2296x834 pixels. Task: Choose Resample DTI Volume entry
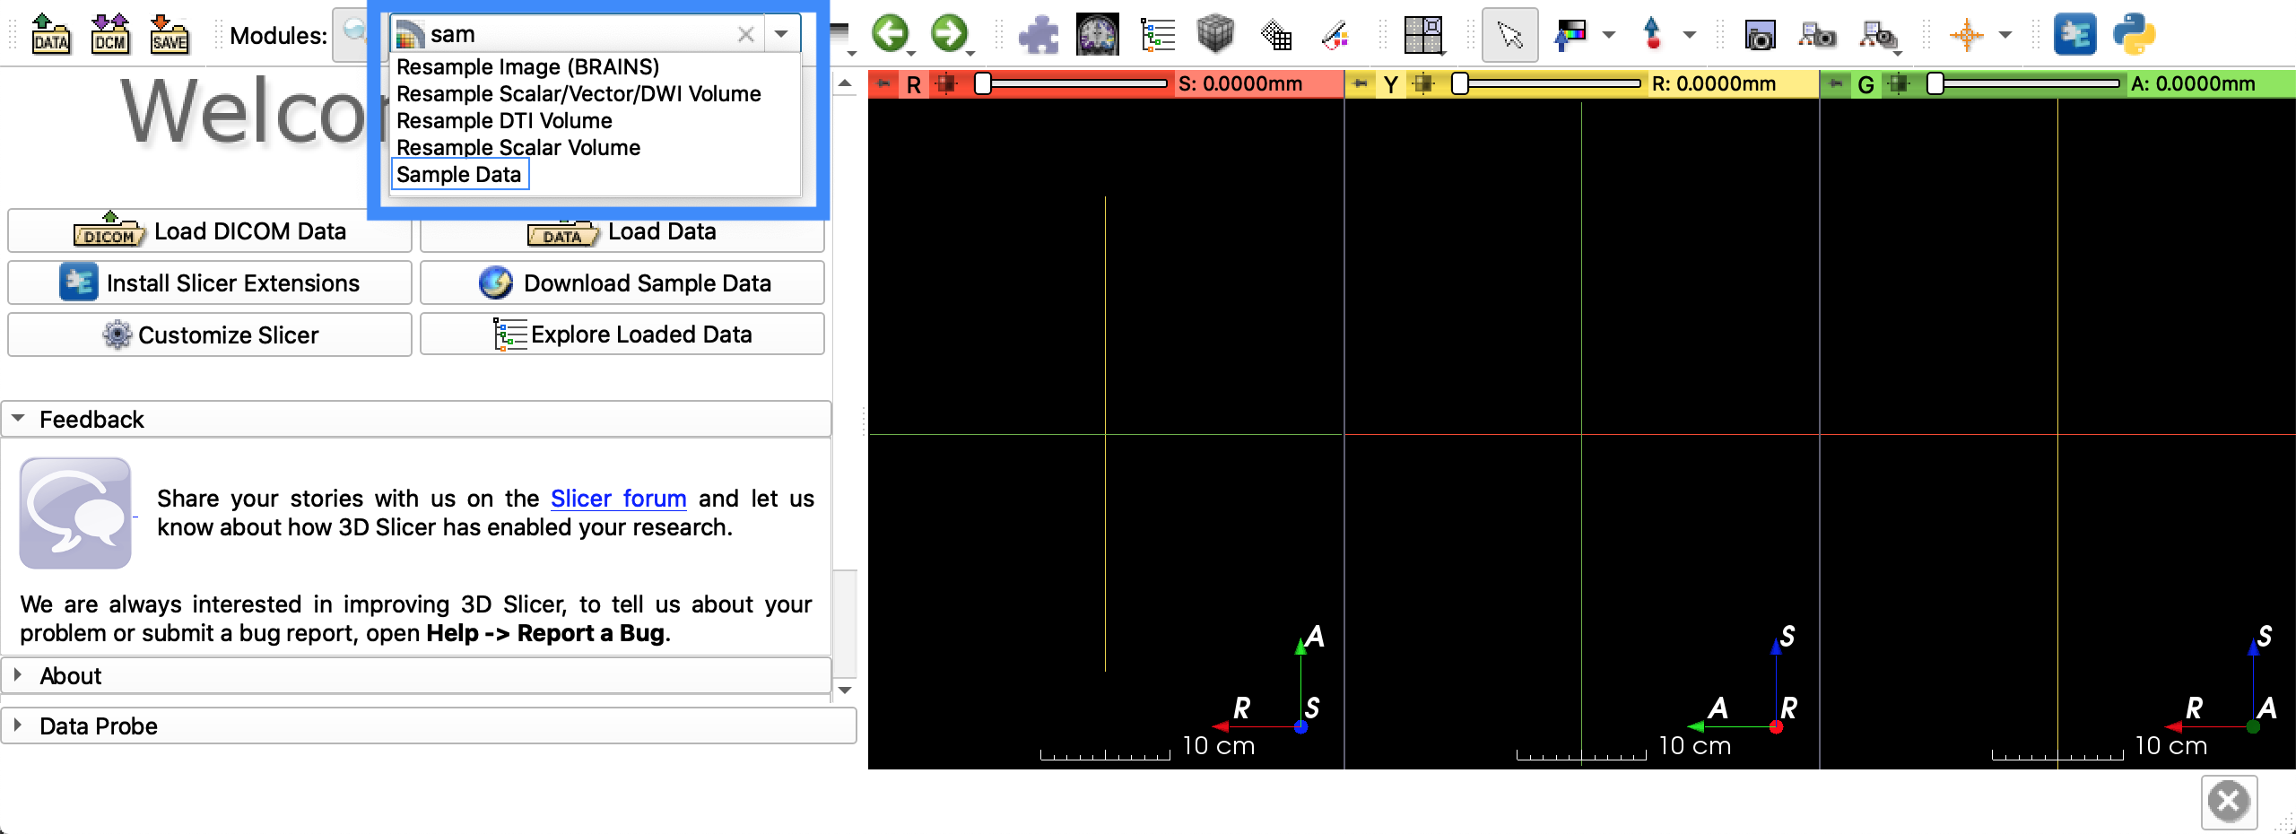click(x=504, y=120)
